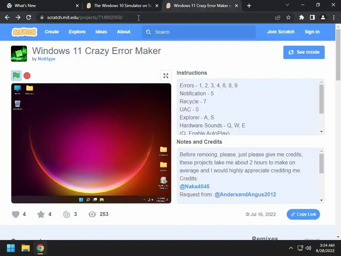The image size is (341, 256).
Task: Open the Explore page
Action: pos(77,32)
